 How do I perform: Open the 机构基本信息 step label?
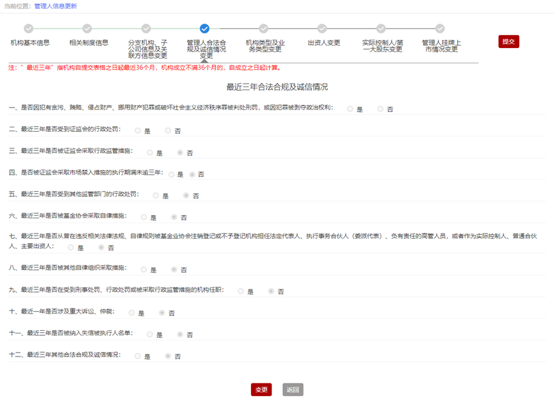pyautogui.click(x=30, y=43)
